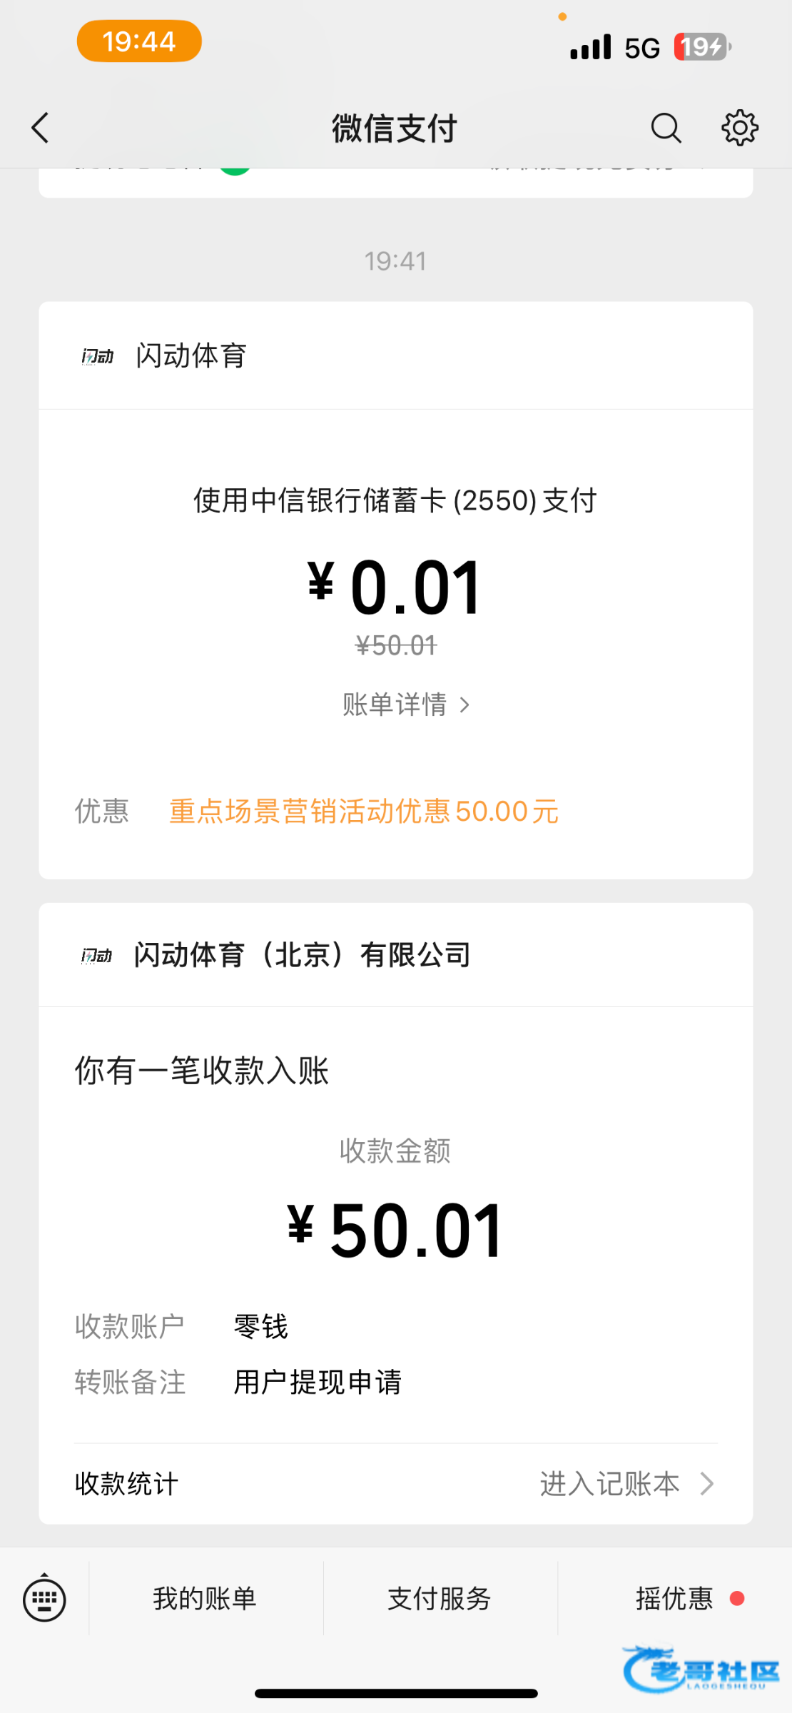The width and height of the screenshot is (792, 1713).
Task: Open 闪动体育（北京）有限公司 sender name
Action: pyautogui.click(x=303, y=955)
